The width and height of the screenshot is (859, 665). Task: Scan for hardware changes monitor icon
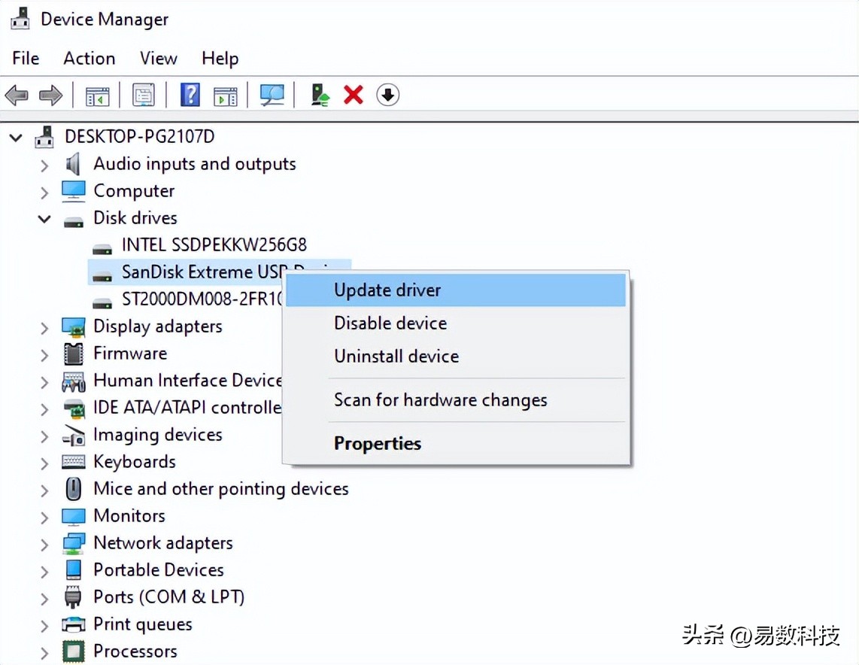coord(272,96)
